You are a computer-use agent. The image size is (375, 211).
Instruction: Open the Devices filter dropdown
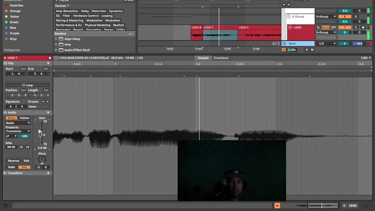click(x=62, y=6)
